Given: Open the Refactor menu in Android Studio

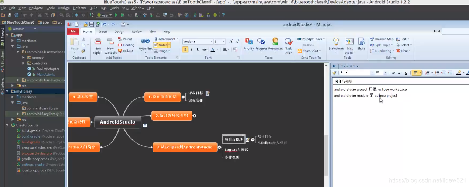Looking at the screenshot, I should [80, 8].
